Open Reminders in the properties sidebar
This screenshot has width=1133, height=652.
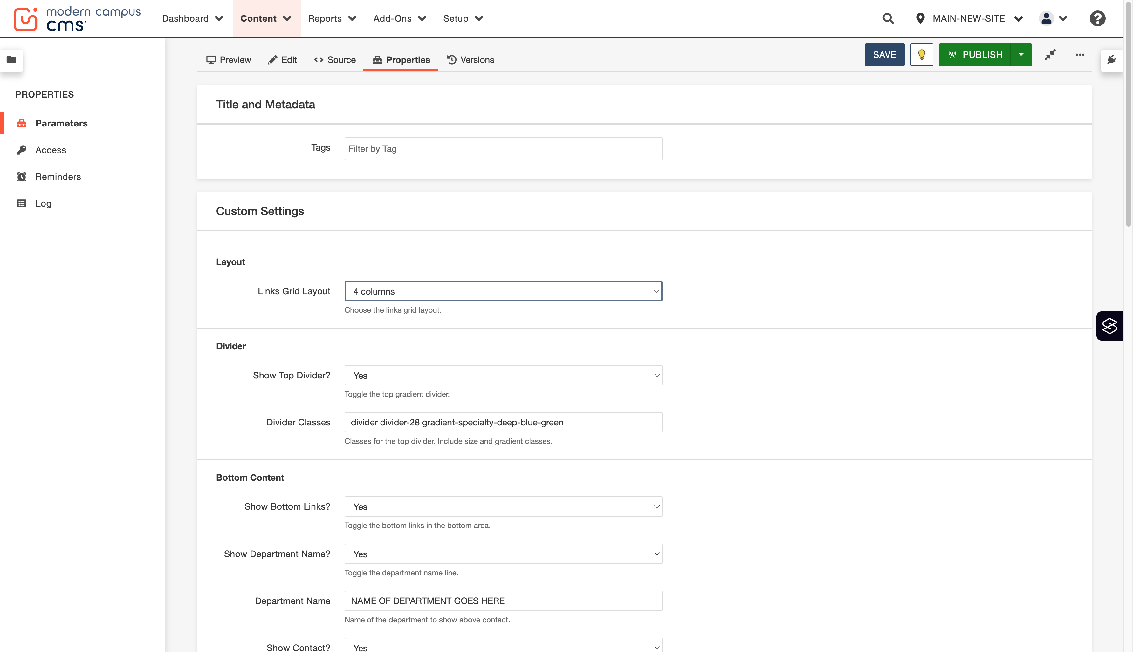(58, 177)
